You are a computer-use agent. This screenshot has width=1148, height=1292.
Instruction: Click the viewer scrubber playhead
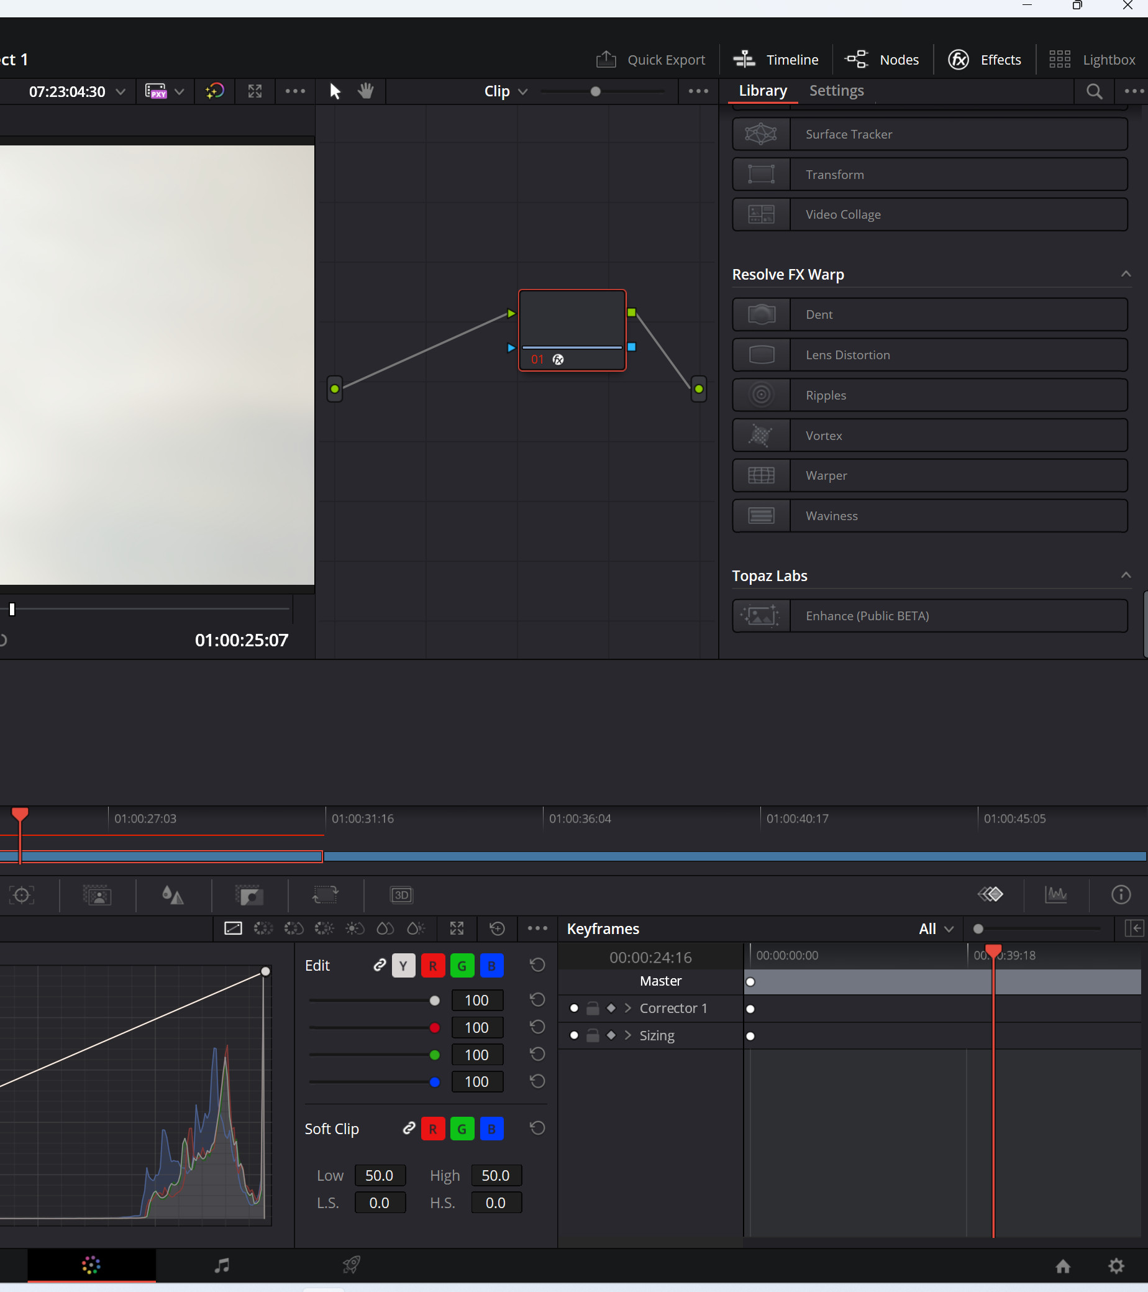12,608
